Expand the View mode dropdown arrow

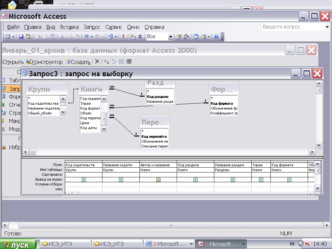tap(13, 37)
